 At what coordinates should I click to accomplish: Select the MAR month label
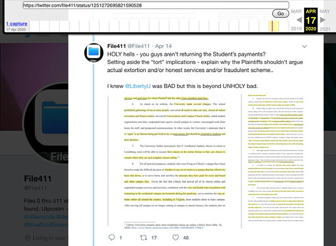pos(296,12)
